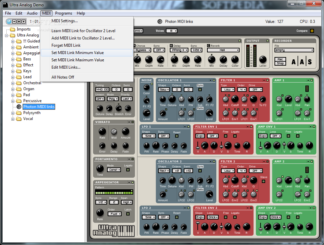
Task: Click the Vibrato Rate knob
Action: click(102, 131)
